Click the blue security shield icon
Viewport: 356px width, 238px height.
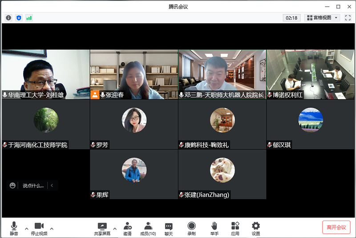coord(19,18)
